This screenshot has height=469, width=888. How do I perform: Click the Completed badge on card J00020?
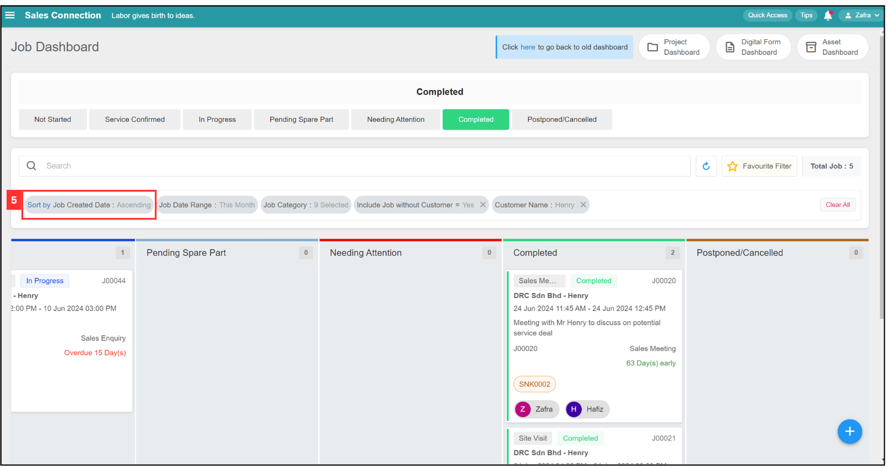[593, 281]
